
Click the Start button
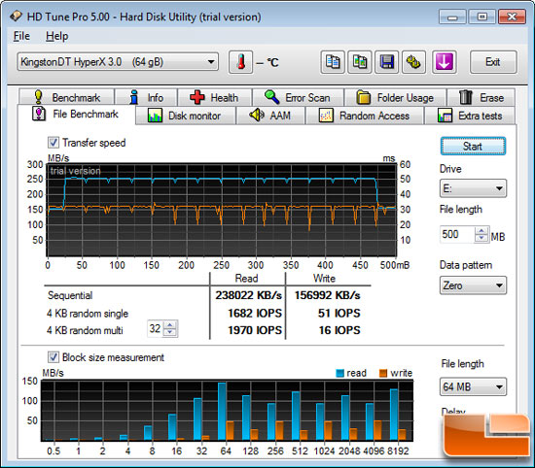click(x=473, y=146)
